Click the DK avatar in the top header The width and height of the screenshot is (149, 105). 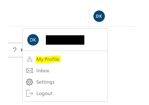point(99,16)
